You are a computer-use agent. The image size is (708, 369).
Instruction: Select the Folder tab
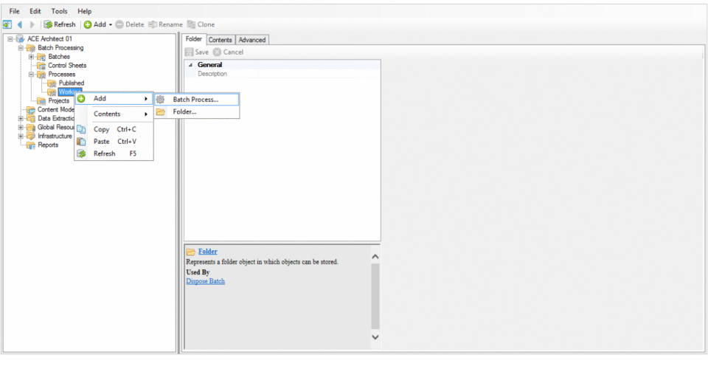[x=194, y=39]
